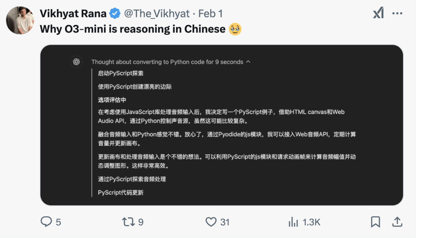Click the repost arrows icon
The width and height of the screenshot is (428, 238).
click(128, 222)
